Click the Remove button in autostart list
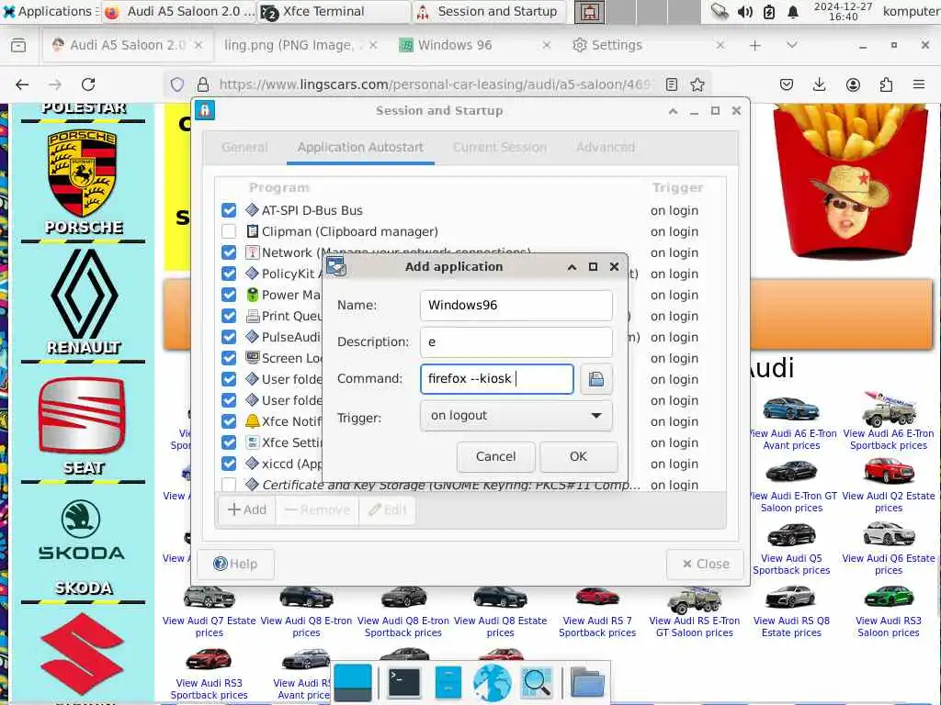941x705 pixels. [317, 510]
